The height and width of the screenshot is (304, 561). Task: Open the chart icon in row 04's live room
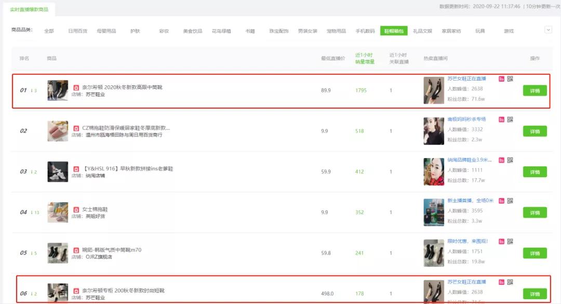pos(501,201)
